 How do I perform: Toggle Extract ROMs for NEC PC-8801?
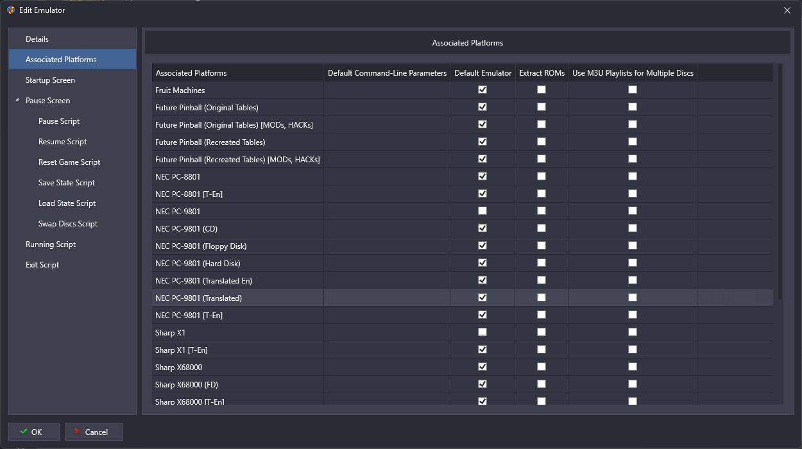pos(542,176)
